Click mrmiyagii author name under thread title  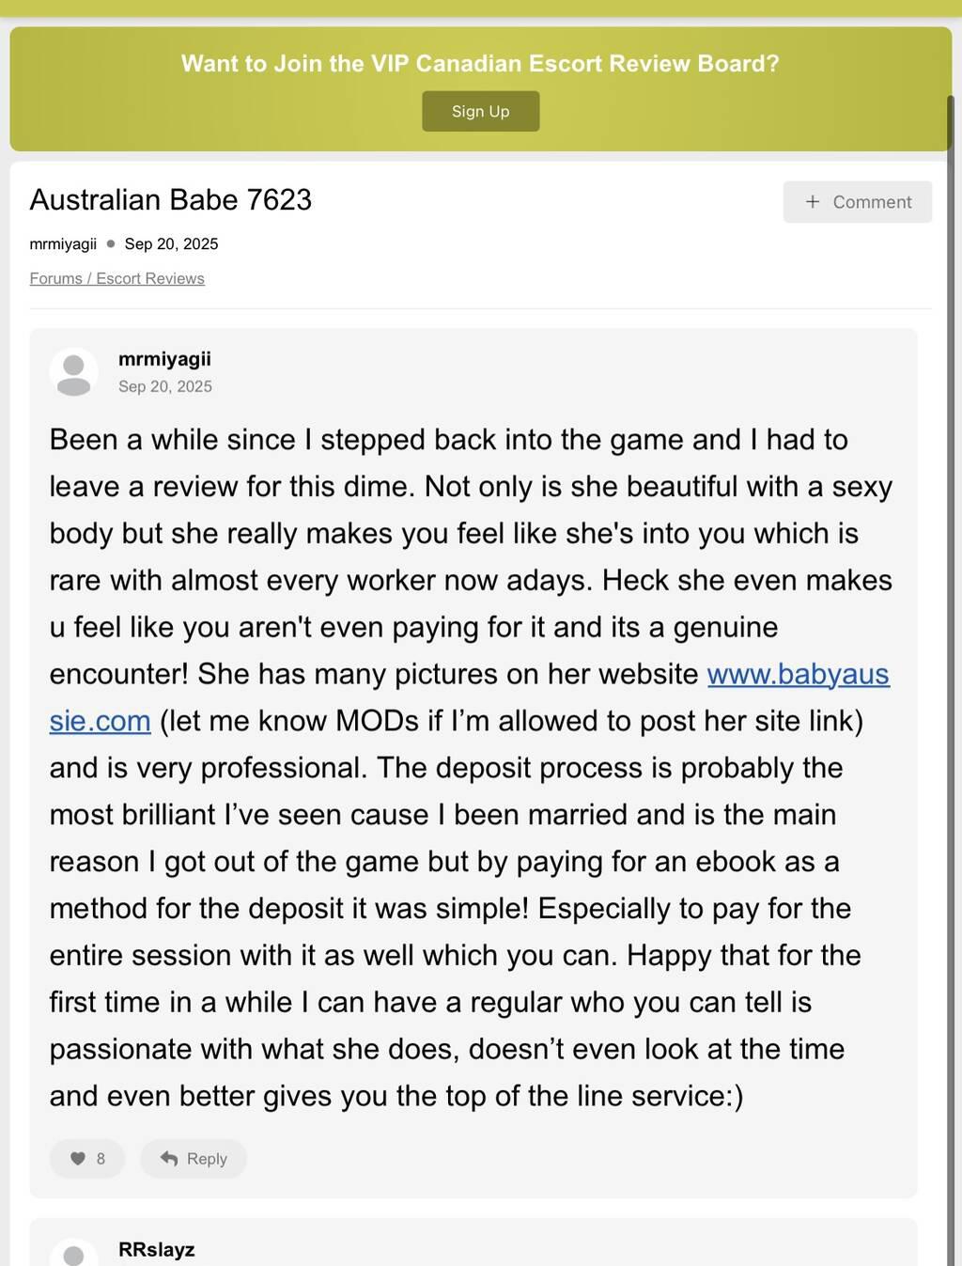click(63, 243)
